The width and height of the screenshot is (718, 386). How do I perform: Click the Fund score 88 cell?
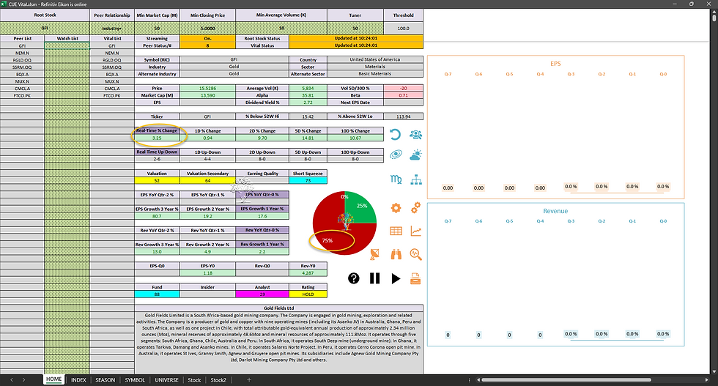[157, 294]
